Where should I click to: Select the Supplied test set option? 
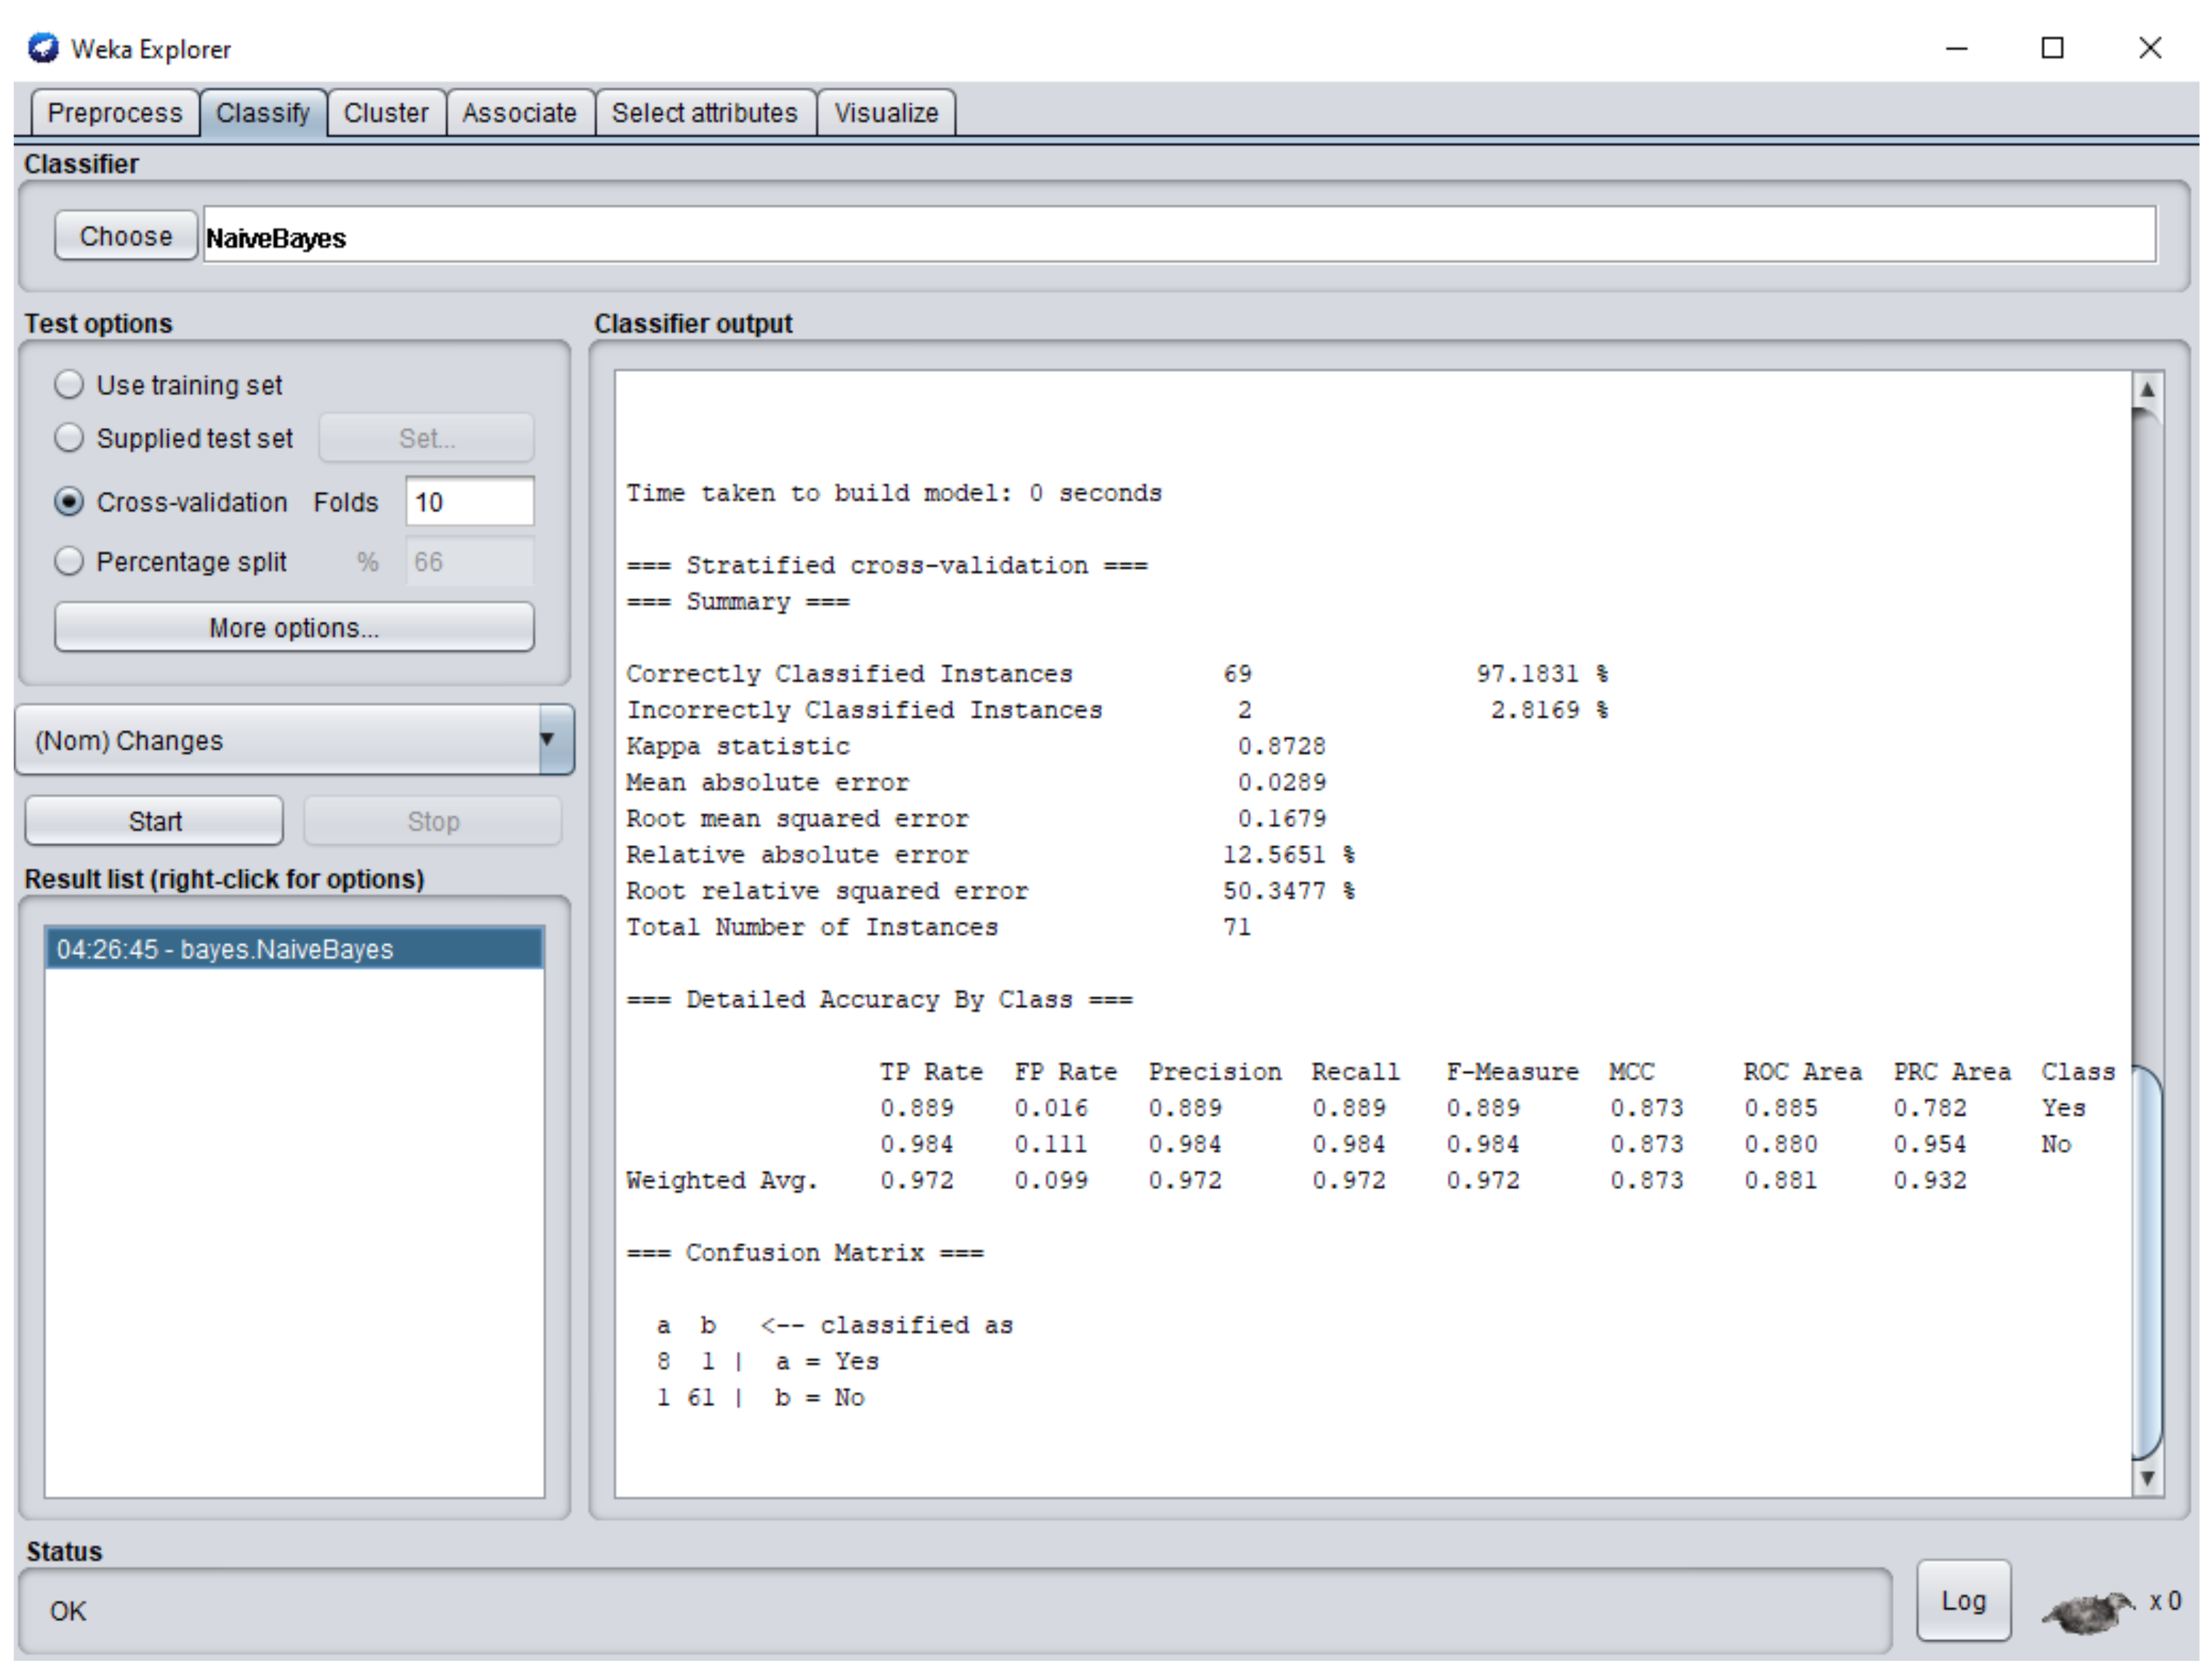tap(69, 438)
